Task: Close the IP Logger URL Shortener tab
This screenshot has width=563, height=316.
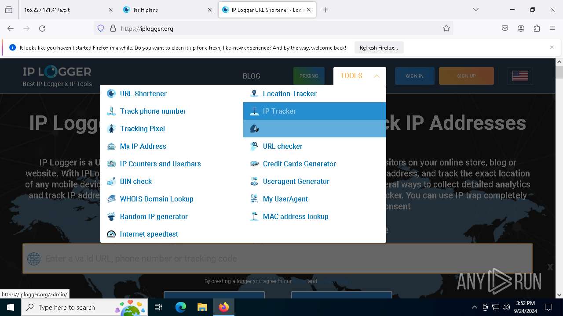Action: click(x=309, y=10)
